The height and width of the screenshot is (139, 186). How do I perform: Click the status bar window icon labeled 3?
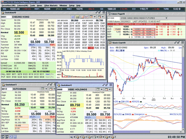tap(83, 137)
